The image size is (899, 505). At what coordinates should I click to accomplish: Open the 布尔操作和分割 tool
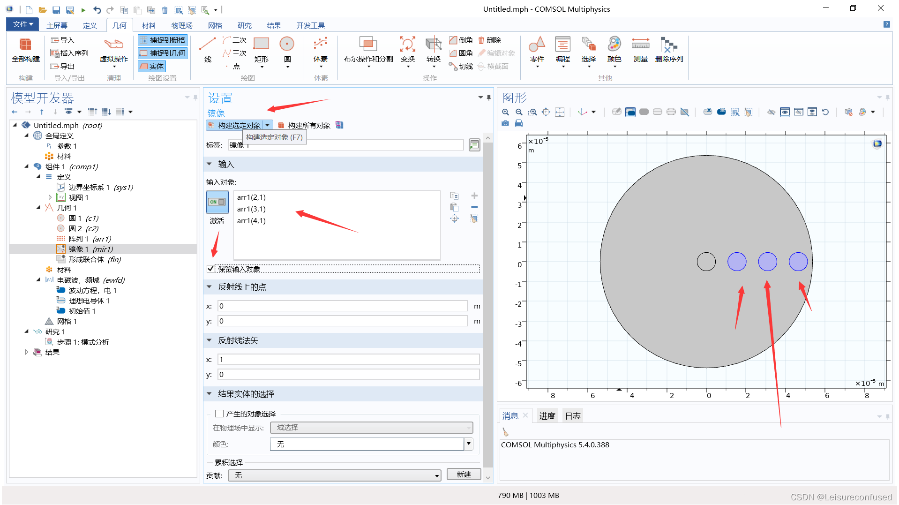coord(368,52)
